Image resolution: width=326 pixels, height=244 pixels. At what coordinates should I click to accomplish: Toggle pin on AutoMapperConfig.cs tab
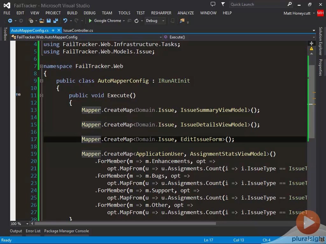tap(53, 30)
